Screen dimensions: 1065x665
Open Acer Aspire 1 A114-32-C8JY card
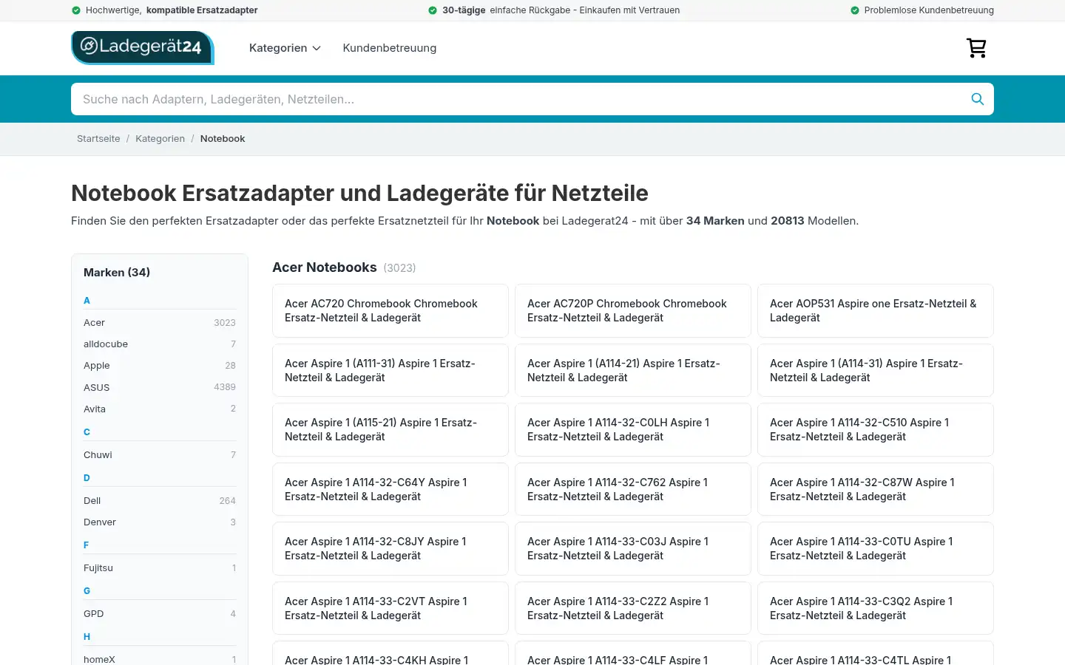click(390, 549)
